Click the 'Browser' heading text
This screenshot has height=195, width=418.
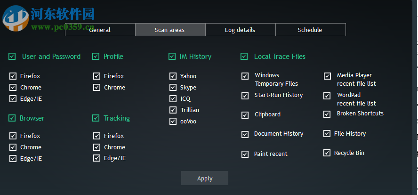[32, 118]
